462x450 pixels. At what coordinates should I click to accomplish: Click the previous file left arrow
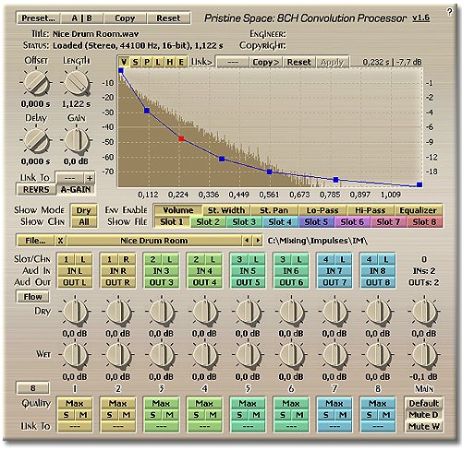[x=247, y=241]
